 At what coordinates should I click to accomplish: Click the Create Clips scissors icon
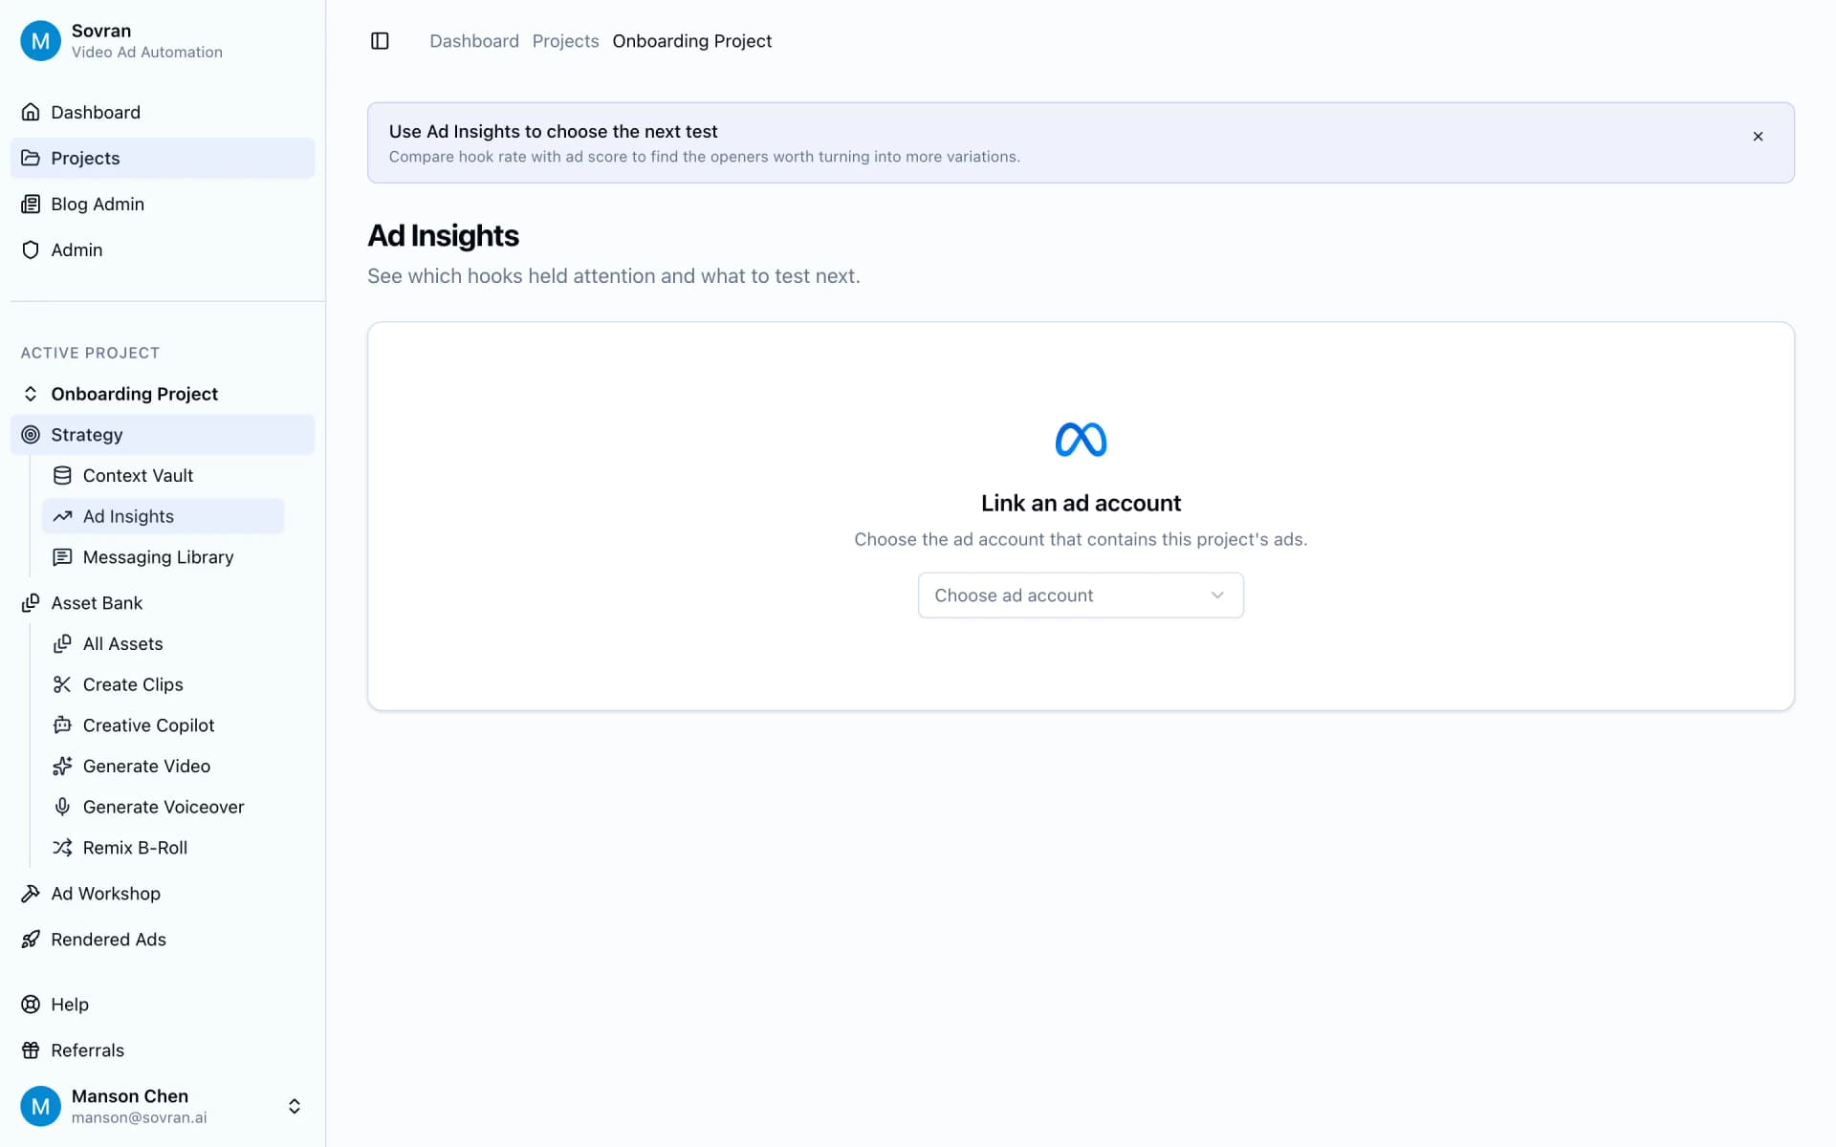pyautogui.click(x=62, y=684)
